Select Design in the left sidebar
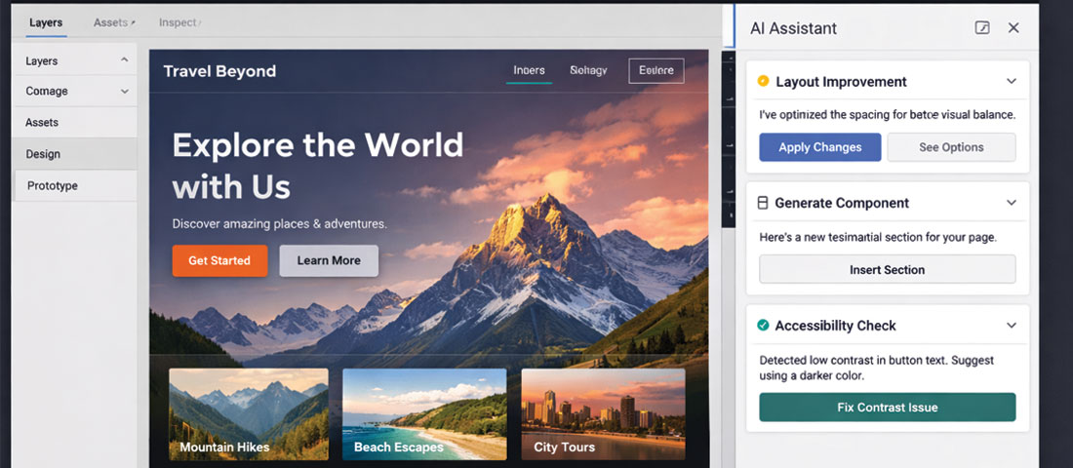Viewport: 1073px width, 468px height. (x=74, y=154)
